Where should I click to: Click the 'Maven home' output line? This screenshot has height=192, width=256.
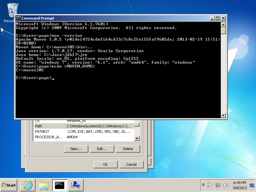click(x=54, y=47)
